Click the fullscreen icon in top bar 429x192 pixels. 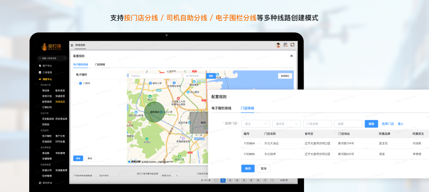coord(292,45)
